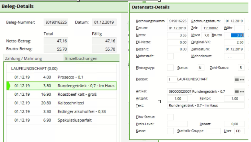Open list icon next to LAUFKUNDSCHAFT person

pos(237,79)
